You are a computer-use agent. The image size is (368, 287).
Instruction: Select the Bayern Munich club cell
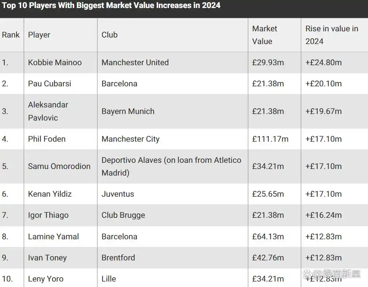tap(172, 111)
